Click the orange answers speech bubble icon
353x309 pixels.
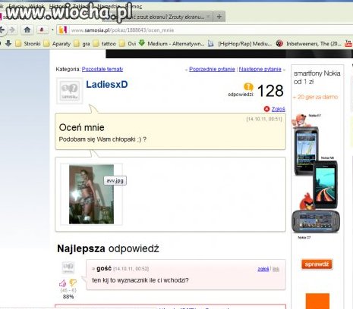248,87
